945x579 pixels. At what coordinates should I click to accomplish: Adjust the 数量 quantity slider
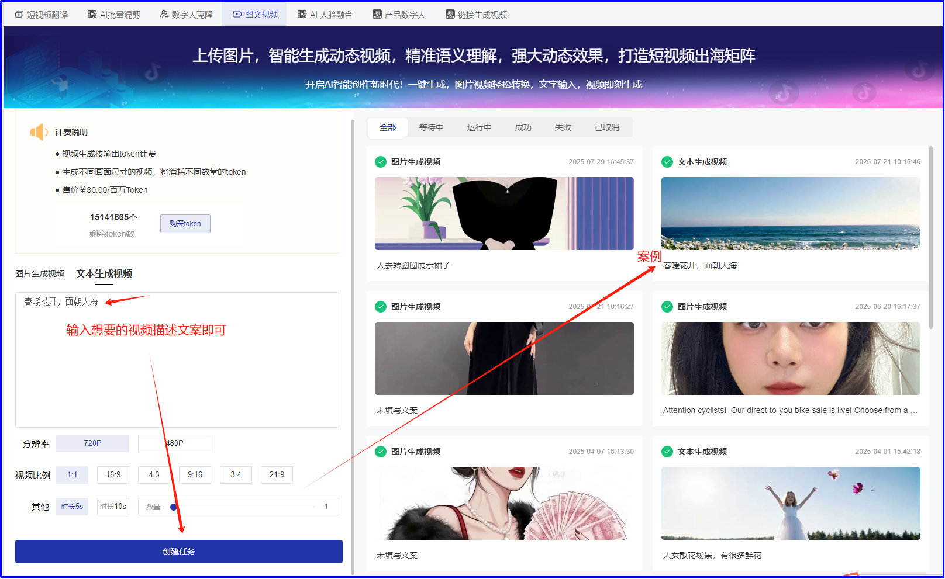tap(173, 507)
